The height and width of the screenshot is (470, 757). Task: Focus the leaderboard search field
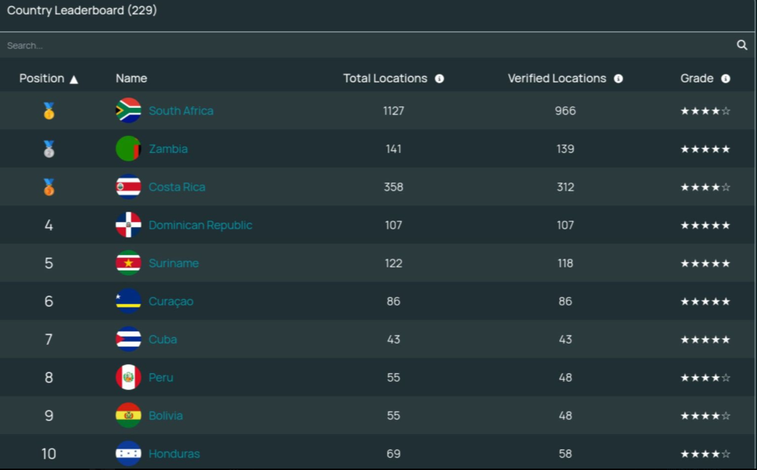click(355, 45)
